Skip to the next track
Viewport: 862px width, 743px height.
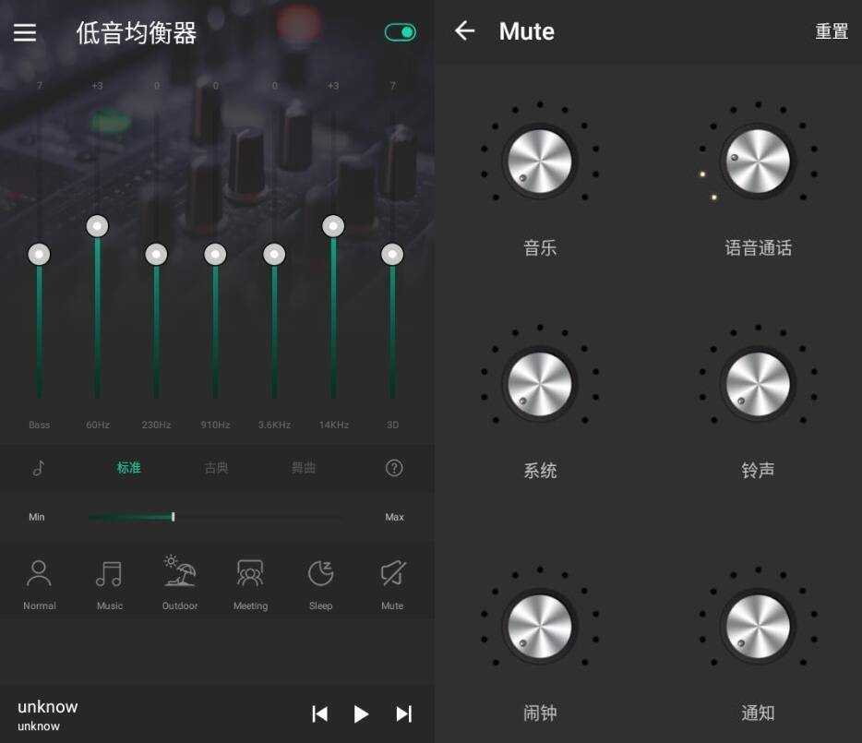click(403, 713)
